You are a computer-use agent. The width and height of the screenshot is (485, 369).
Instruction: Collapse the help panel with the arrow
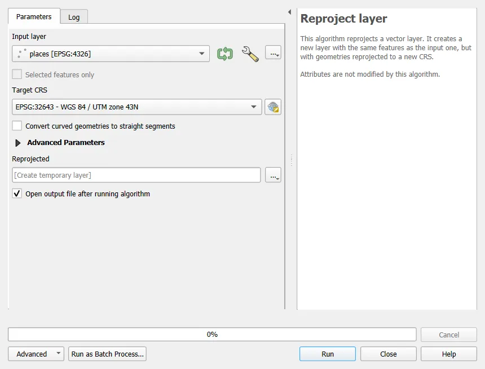[x=289, y=12]
